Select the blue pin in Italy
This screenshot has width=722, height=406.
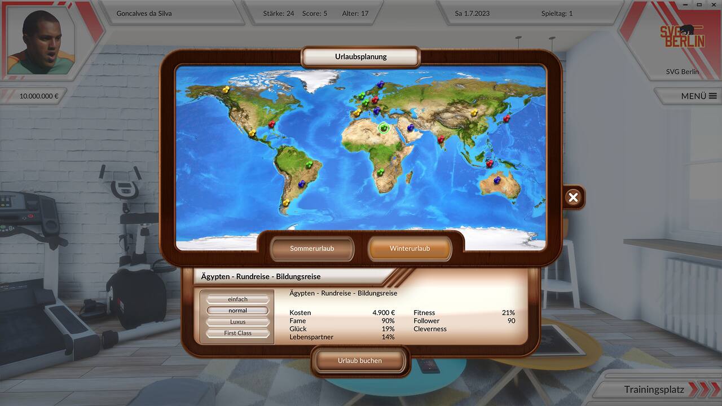pos(377,111)
